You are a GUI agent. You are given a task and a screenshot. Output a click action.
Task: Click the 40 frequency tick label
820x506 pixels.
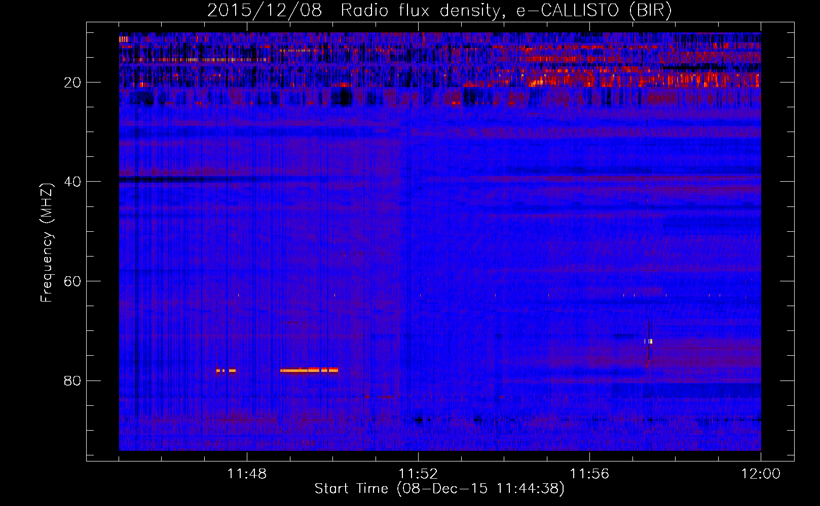(73, 182)
